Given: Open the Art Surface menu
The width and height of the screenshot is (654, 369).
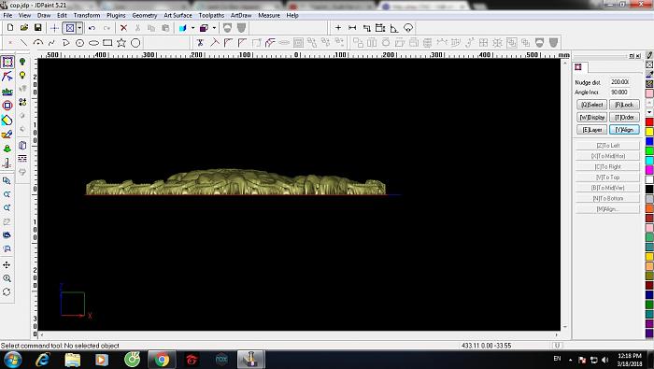Looking at the screenshot, I should pos(178,15).
